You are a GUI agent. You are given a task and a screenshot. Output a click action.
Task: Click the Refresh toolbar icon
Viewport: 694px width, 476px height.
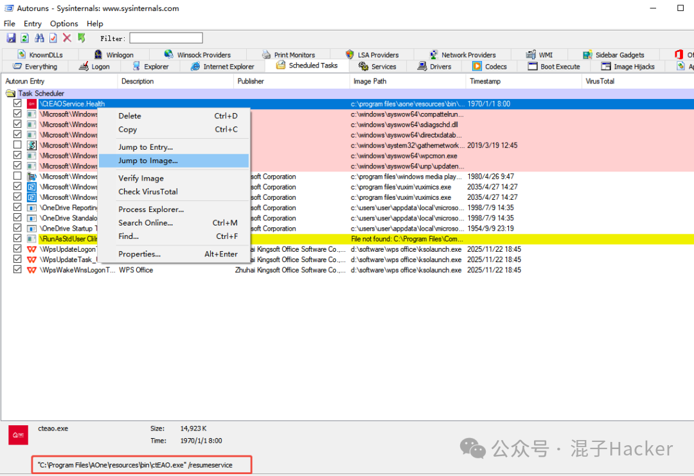tap(24, 39)
